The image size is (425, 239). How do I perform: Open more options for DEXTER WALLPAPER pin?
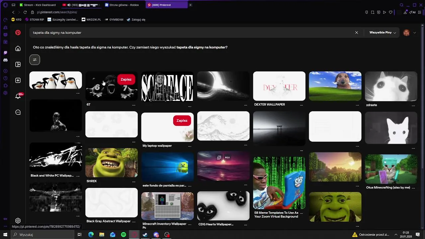[x=301, y=105]
